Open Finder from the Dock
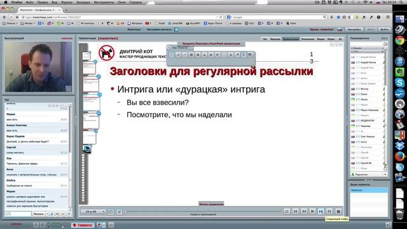Viewport: 407px width, 229px height. (400, 19)
